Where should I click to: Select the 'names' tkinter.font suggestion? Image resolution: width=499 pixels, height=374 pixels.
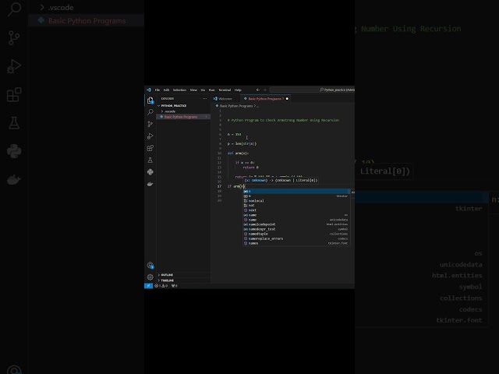coord(296,243)
